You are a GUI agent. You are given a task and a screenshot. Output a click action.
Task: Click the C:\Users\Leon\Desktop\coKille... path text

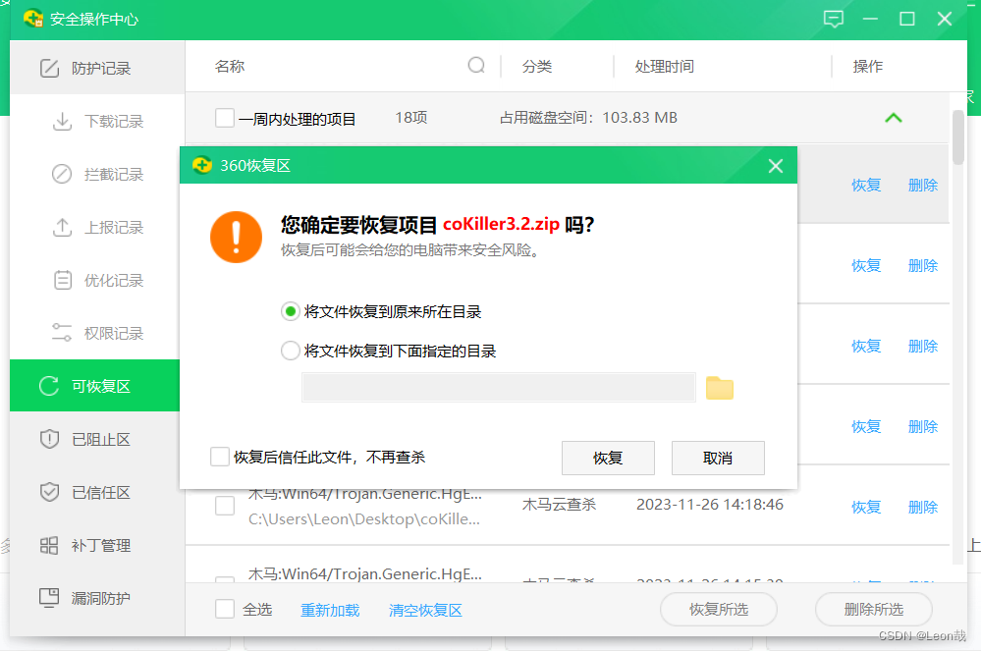364,519
